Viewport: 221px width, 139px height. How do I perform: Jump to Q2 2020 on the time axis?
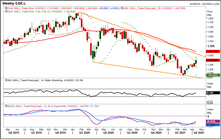click(108, 133)
